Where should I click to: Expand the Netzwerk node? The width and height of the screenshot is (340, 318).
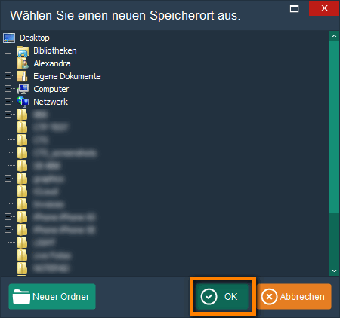[x=8, y=101]
